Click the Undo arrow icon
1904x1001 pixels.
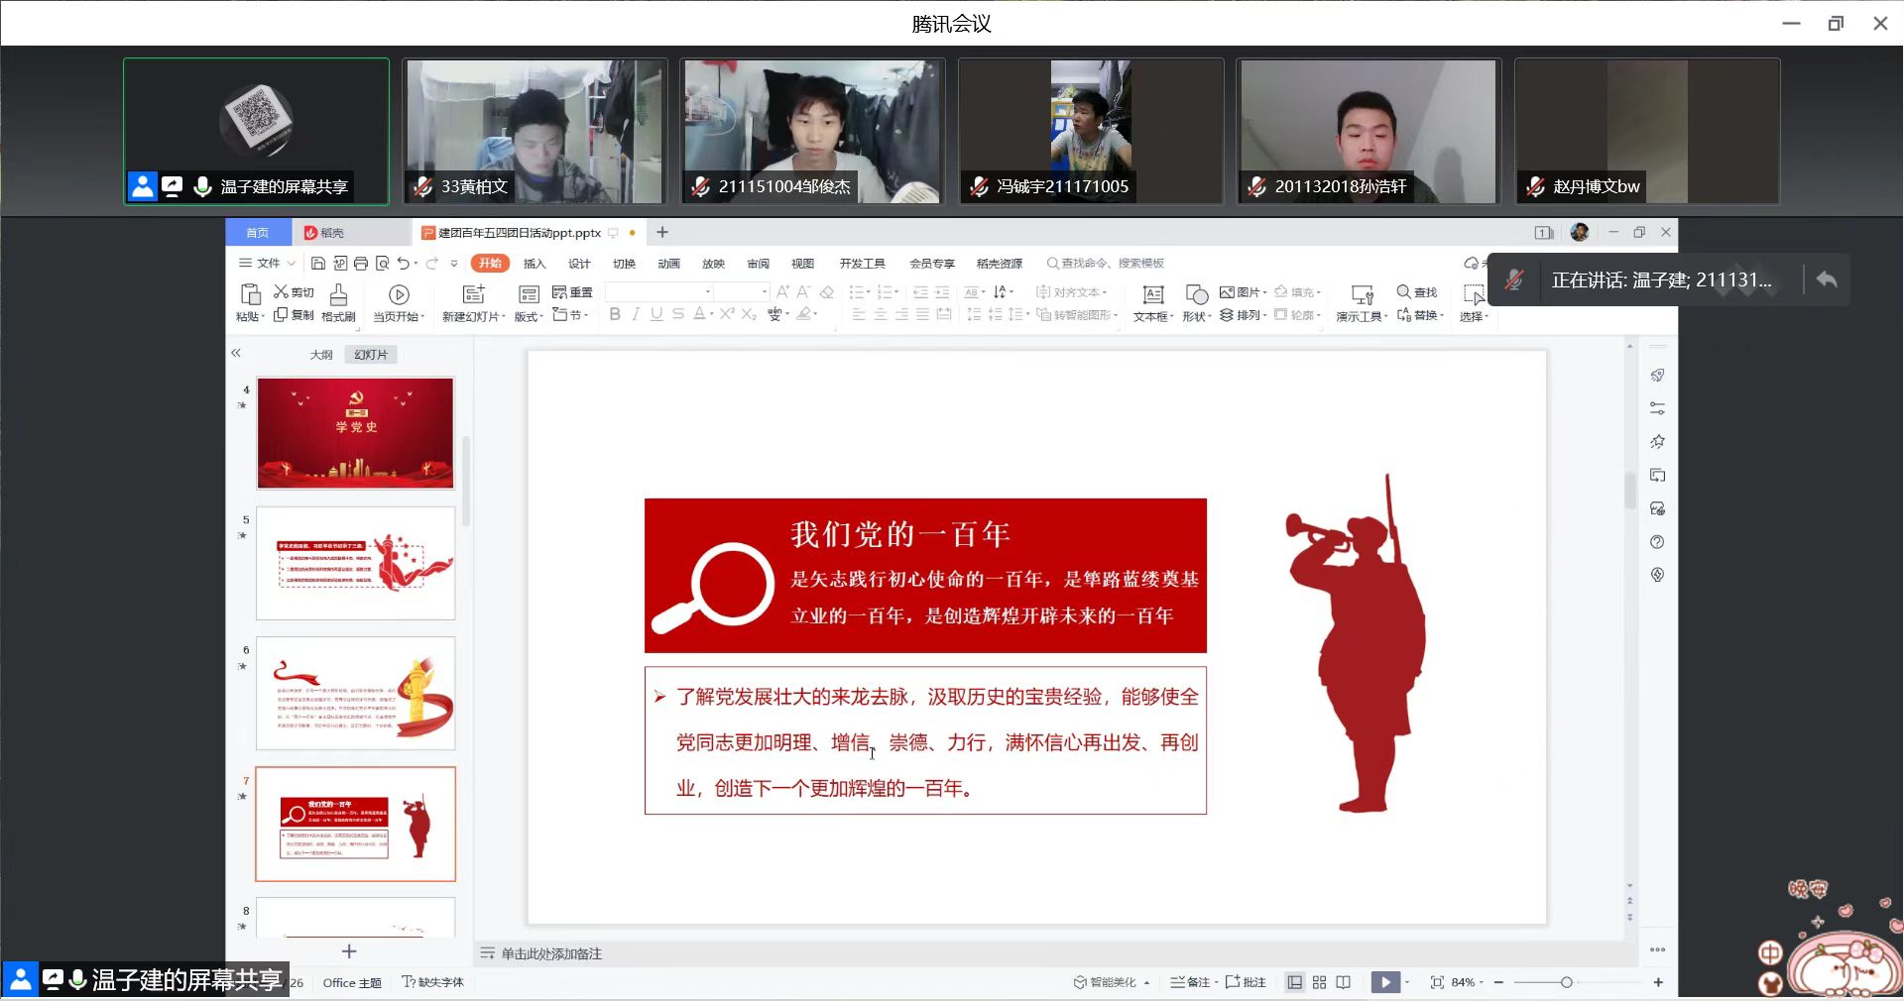[x=403, y=263]
